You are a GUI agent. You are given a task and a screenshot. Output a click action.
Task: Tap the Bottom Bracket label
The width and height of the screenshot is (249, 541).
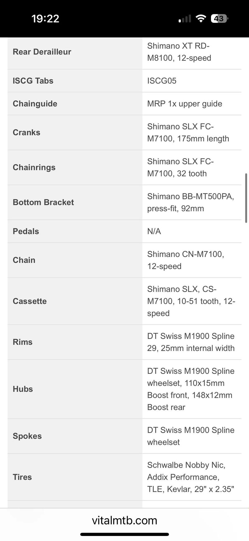43,202
